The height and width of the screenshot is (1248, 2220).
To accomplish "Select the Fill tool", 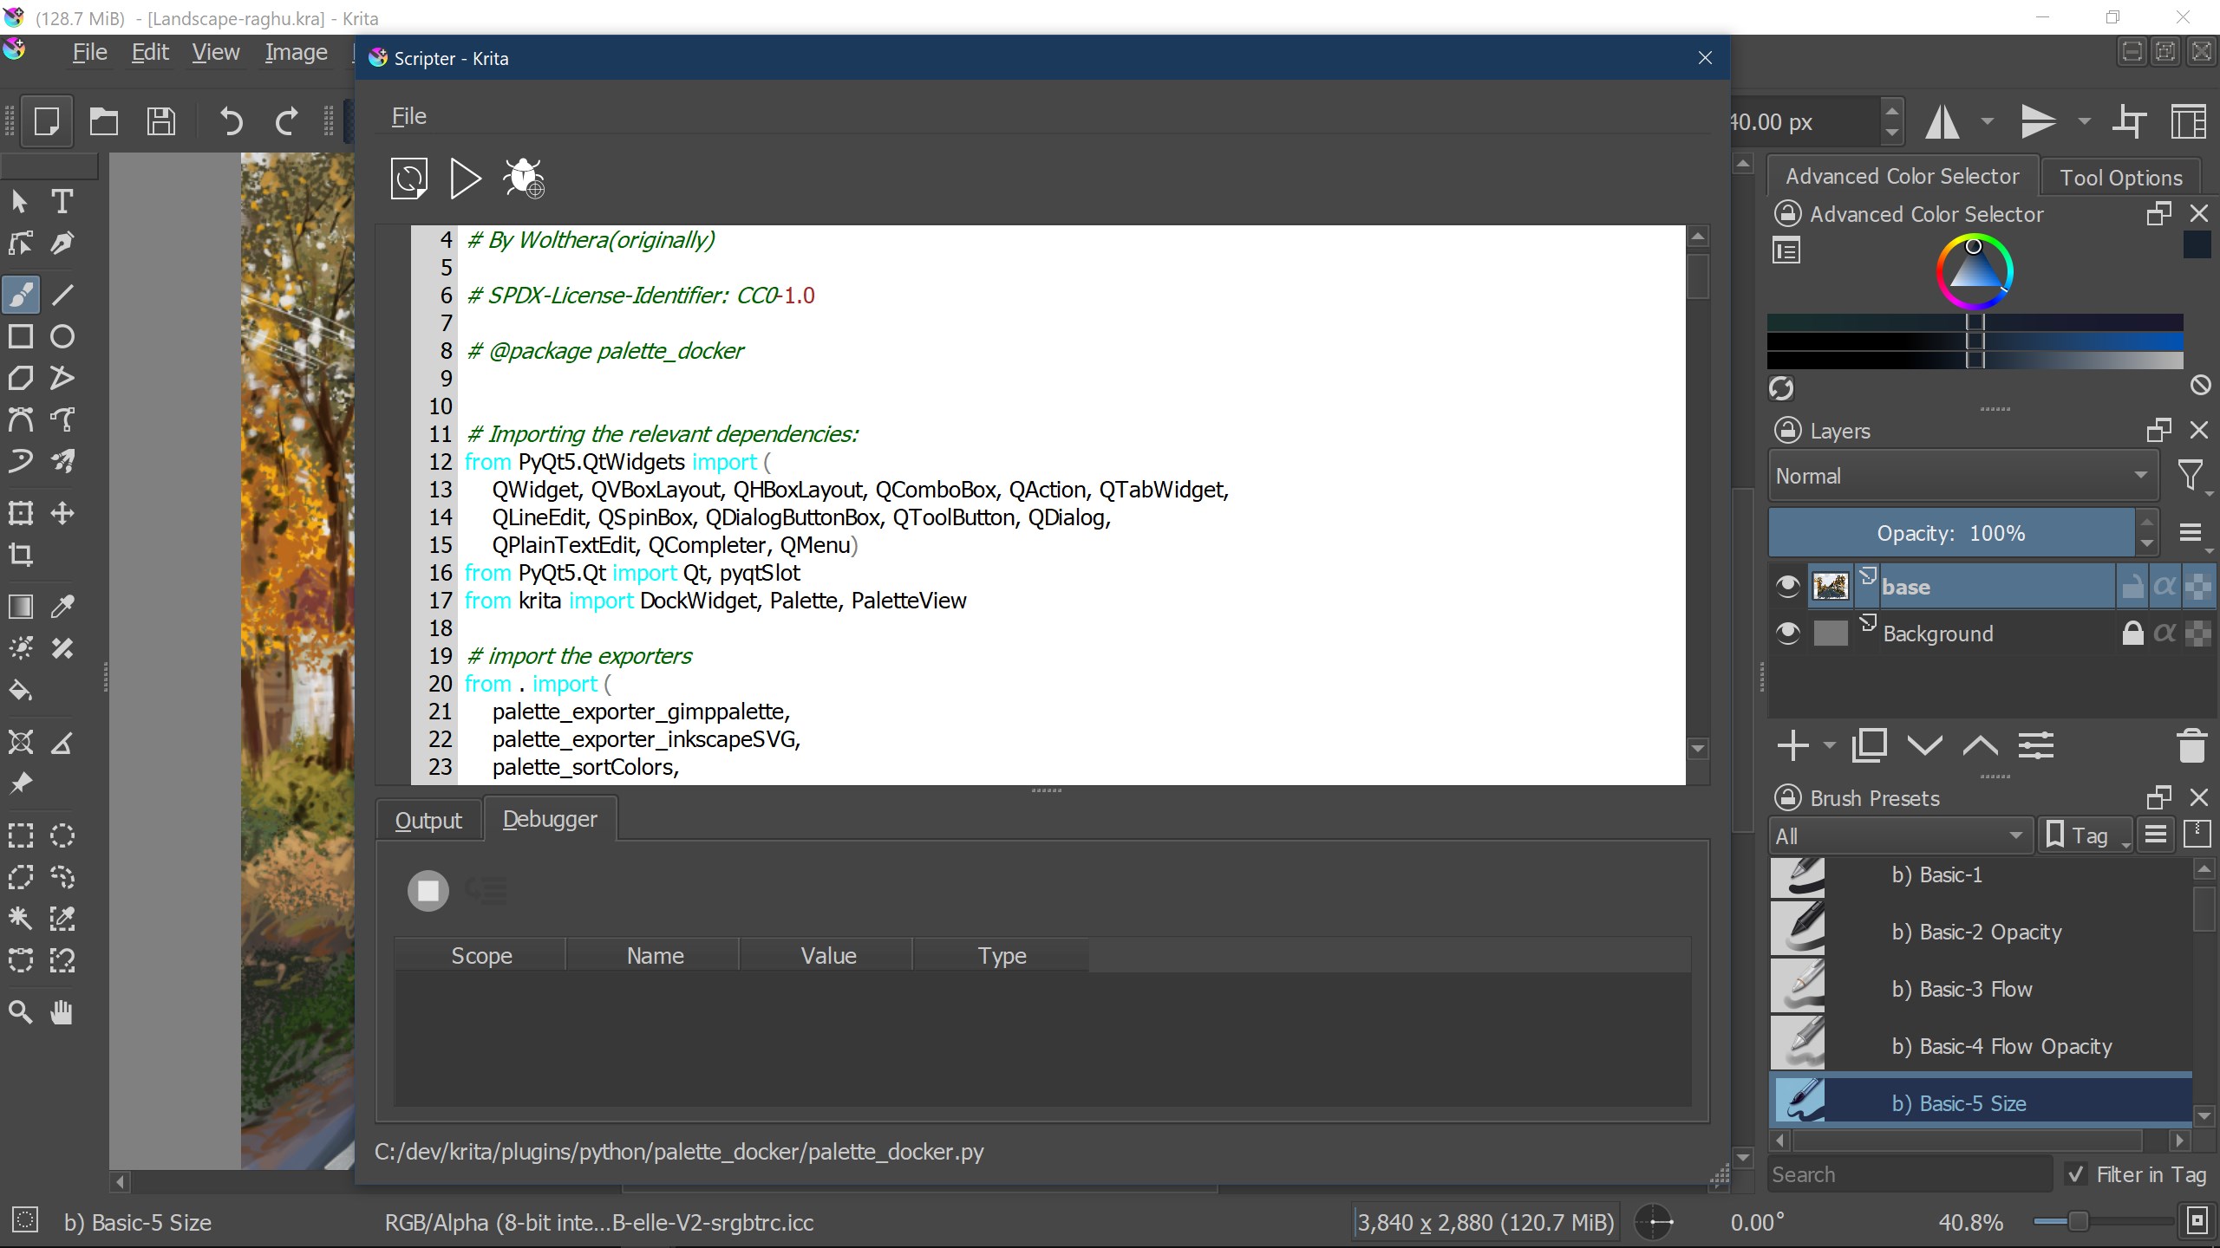I will coord(21,690).
